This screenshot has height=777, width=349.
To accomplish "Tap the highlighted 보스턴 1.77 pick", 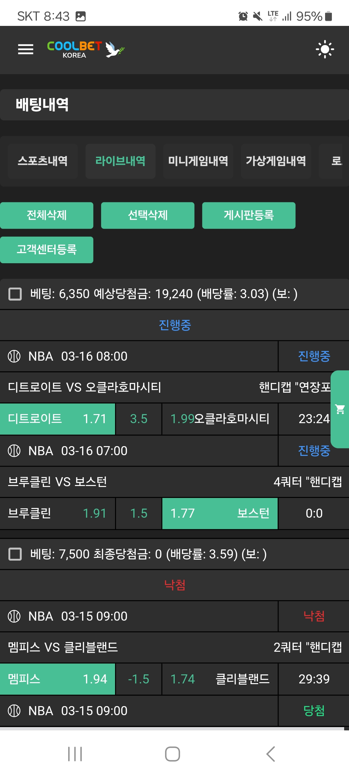I will pos(220,513).
